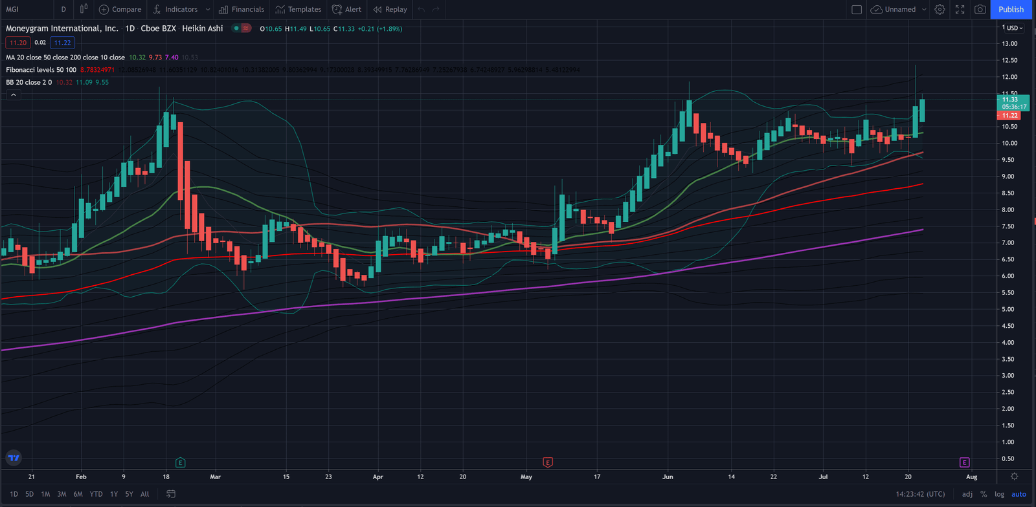The height and width of the screenshot is (507, 1036).
Task: Click the 11.20 sell price button
Action: tap(17, 43)
